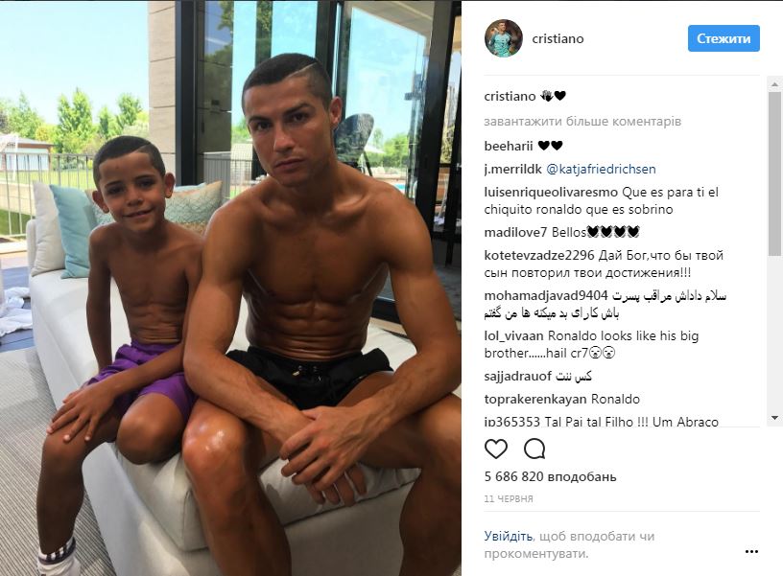Click the cristiano profile avatar

(x=504, y=38)
